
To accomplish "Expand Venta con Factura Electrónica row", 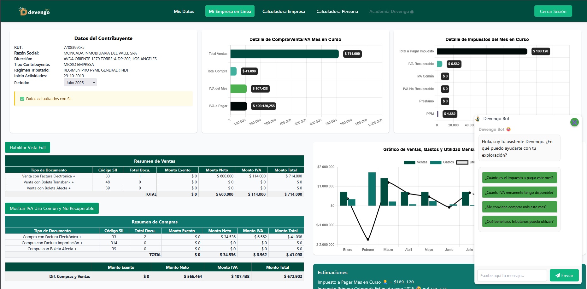I will coord(49,176).
